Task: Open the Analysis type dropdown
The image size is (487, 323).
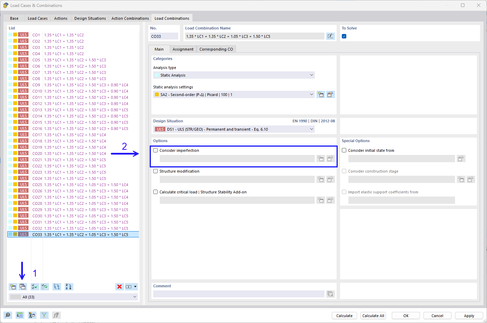Action: 311,75
